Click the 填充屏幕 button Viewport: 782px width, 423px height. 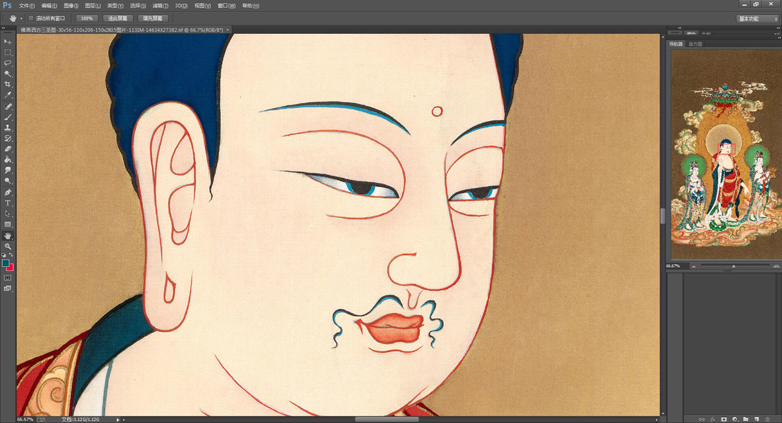click(x=153, y=18)
